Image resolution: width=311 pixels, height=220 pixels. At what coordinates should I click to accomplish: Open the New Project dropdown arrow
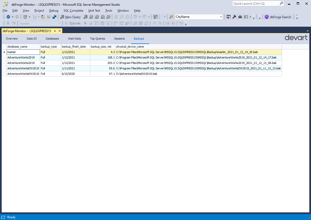(29, 17)
